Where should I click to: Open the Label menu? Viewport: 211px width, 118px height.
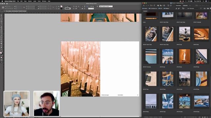click(x=35, y=1)
